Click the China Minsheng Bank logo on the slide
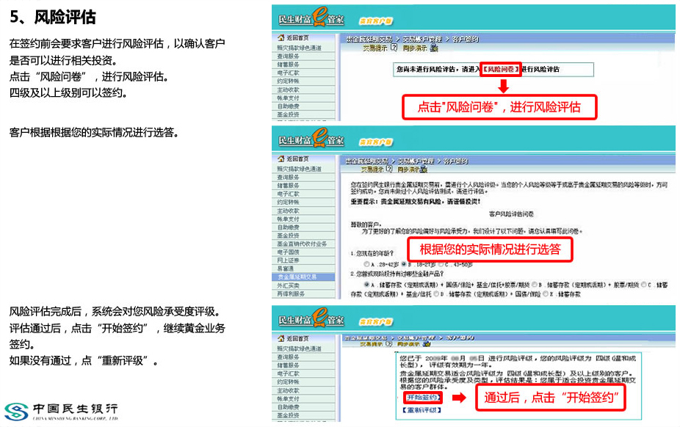 [x=61, y=411]
